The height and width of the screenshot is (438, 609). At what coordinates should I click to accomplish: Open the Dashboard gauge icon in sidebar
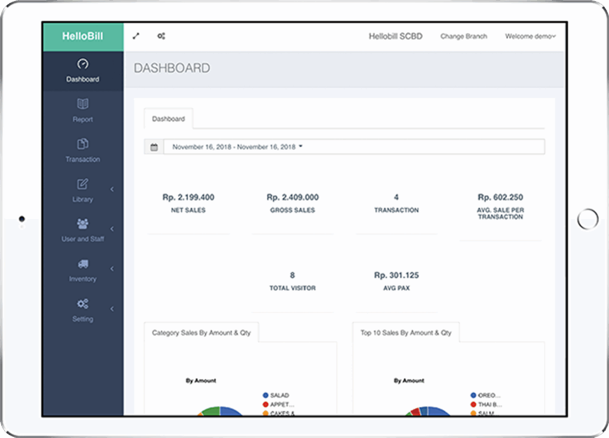82,64
